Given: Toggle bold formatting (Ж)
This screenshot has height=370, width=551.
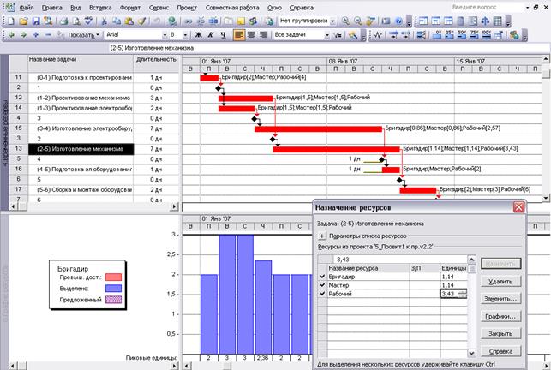Looking at the screenshot, I should point(198,35).
